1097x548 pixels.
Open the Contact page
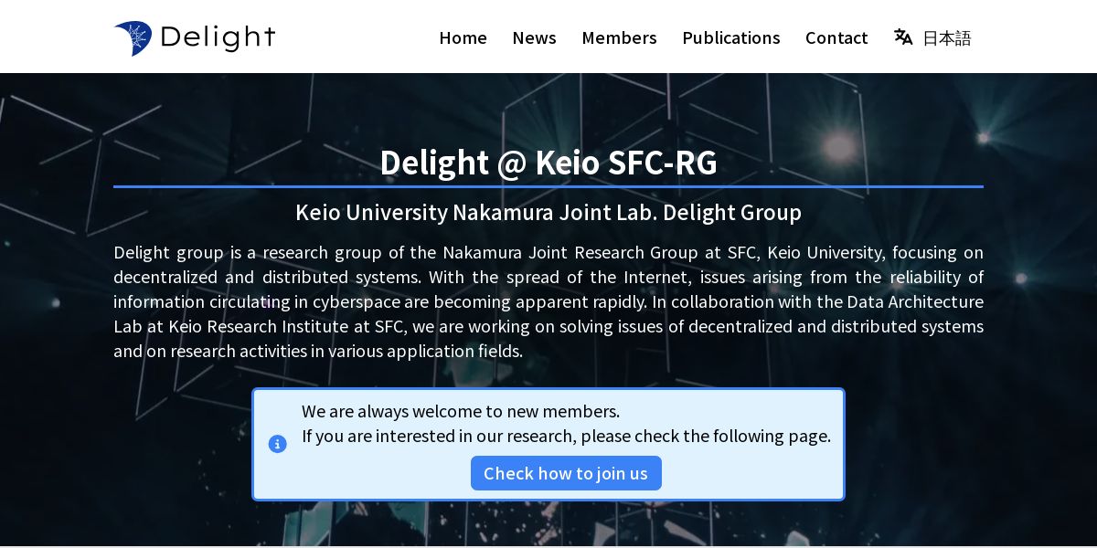pyautogui.click(x=836, y=37)
